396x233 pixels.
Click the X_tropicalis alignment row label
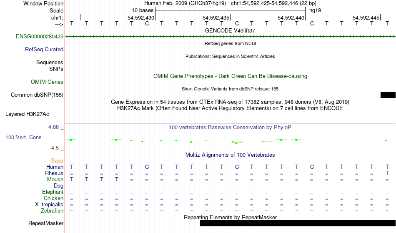tap(49, 205)
